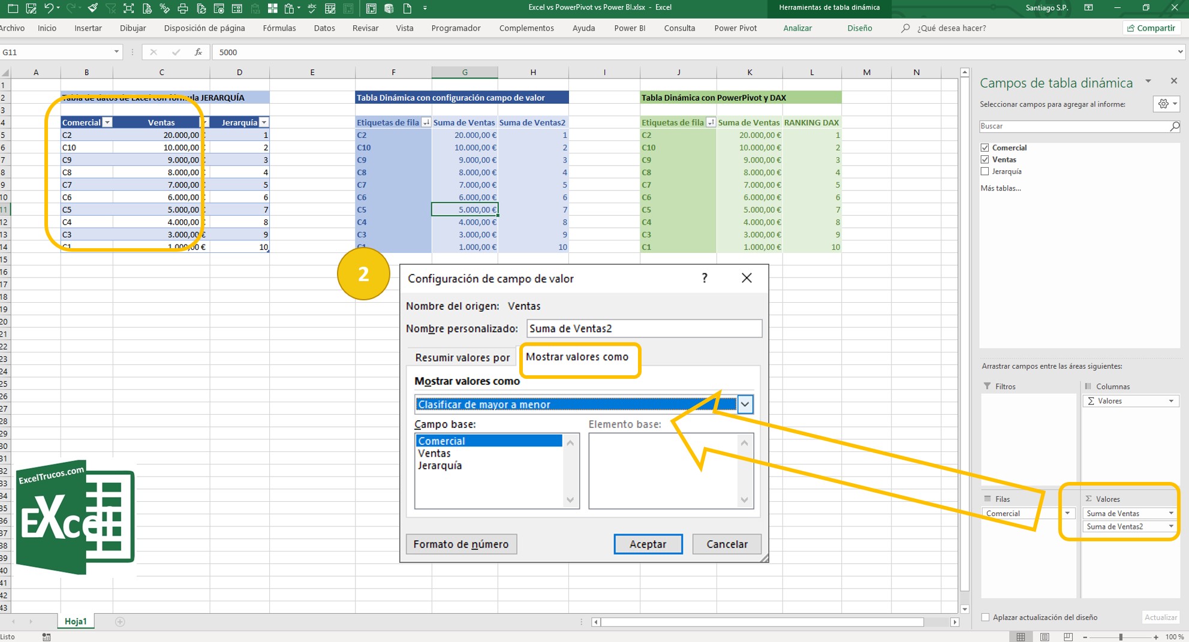Screen dimensions: 1189x642
Task: Open the Suma de Ventas2 dropdown in Valores
Action: click(1170, 526)
